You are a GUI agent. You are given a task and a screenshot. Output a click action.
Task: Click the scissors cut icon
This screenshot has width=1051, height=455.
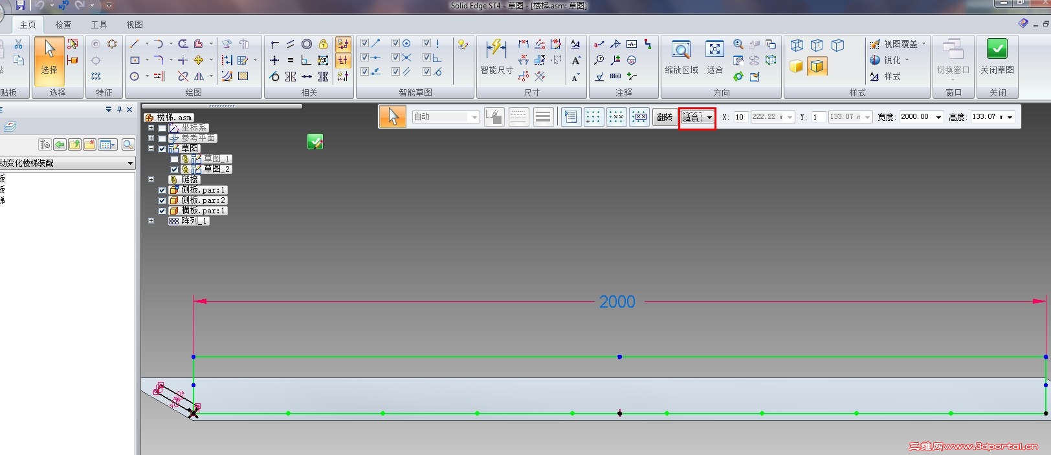click(x=19, y=44)
